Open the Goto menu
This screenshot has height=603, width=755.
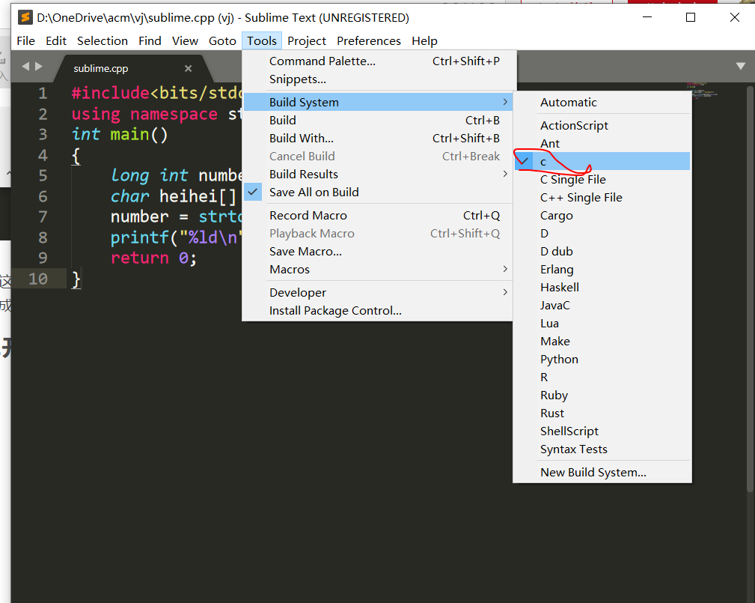[222, 41]
